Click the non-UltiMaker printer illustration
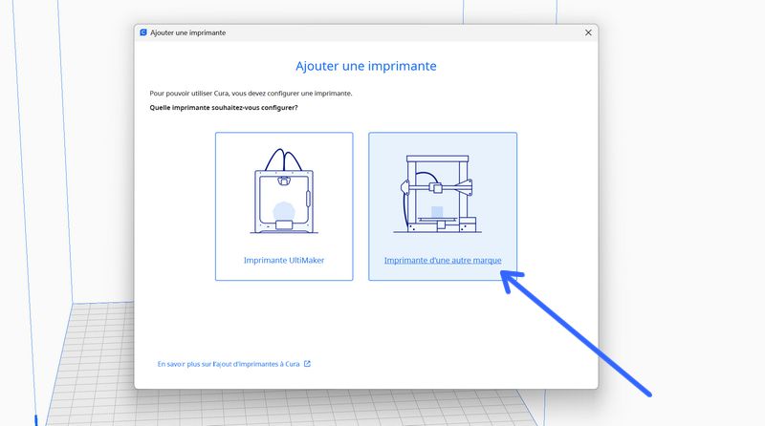Viewport: 765px width, 426px height. [437, 194]
